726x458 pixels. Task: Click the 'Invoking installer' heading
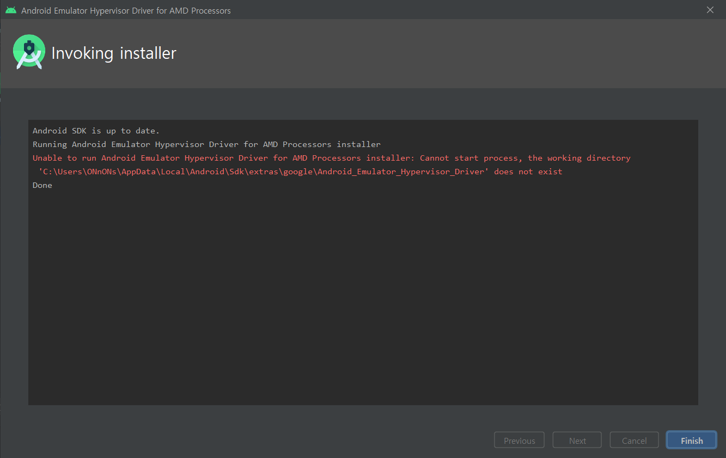(114, 53)
